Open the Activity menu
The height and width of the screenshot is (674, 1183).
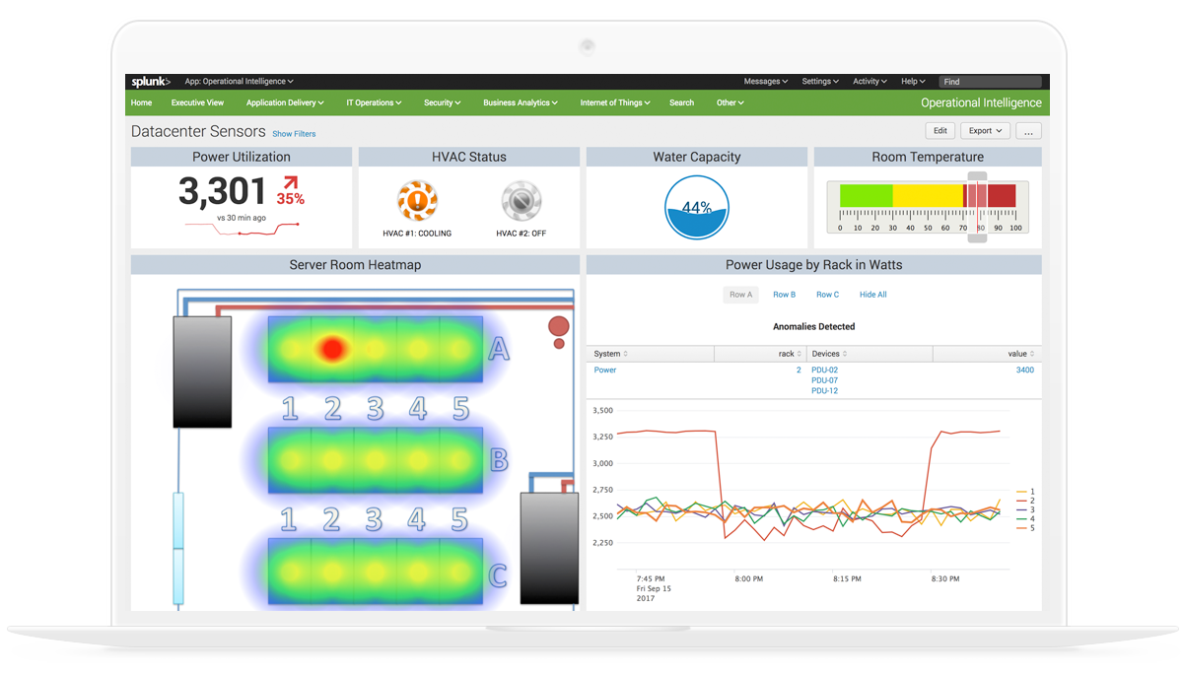click(x=870, y=82)
